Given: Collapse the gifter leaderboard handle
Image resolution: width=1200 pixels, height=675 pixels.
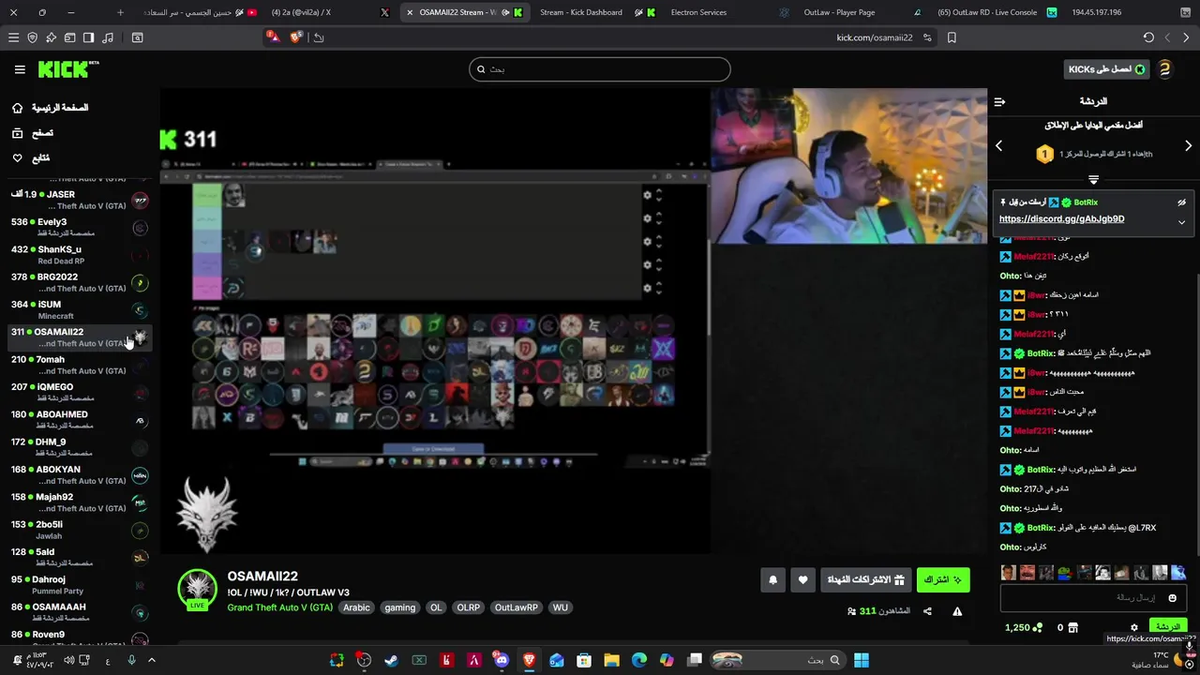Looking at the screenshot, I should (x=1093, y=179).
